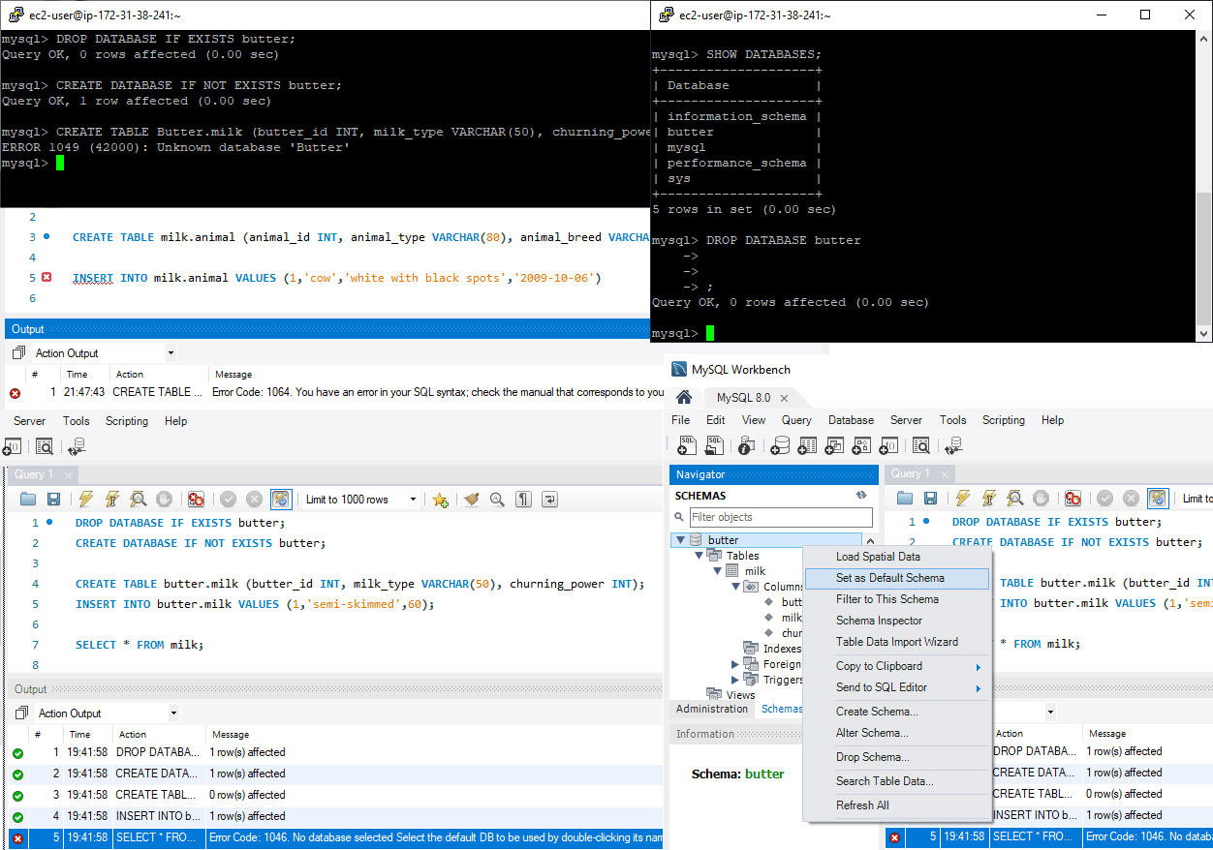The image size is (1213, 850).
Task: Click the Filter objects search field
Action: 780,517
